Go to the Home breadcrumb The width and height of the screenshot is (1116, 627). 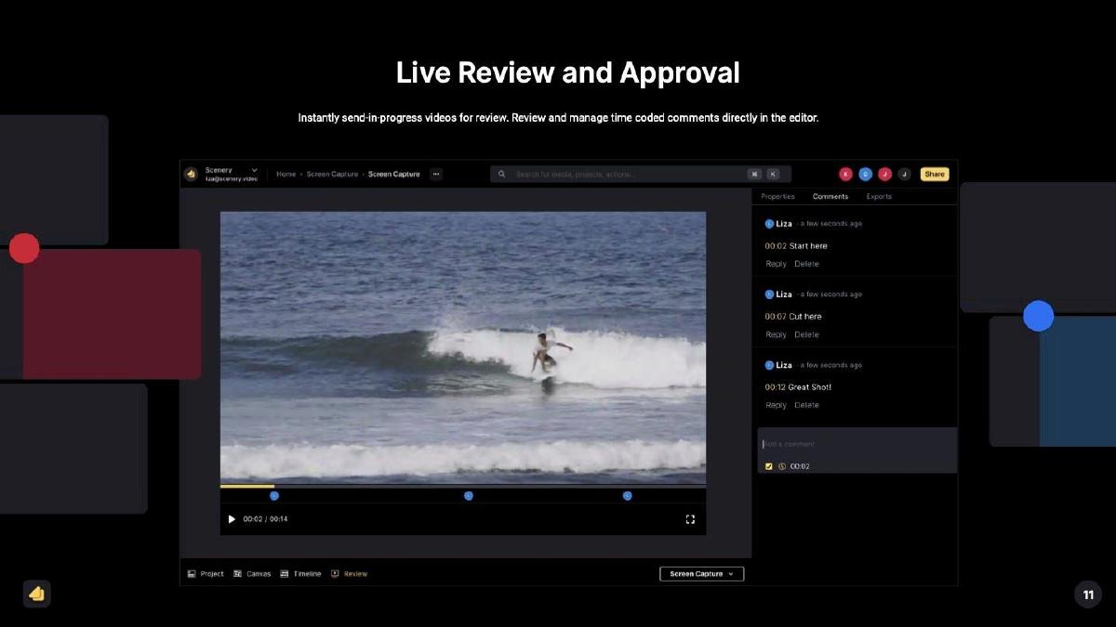286,175
